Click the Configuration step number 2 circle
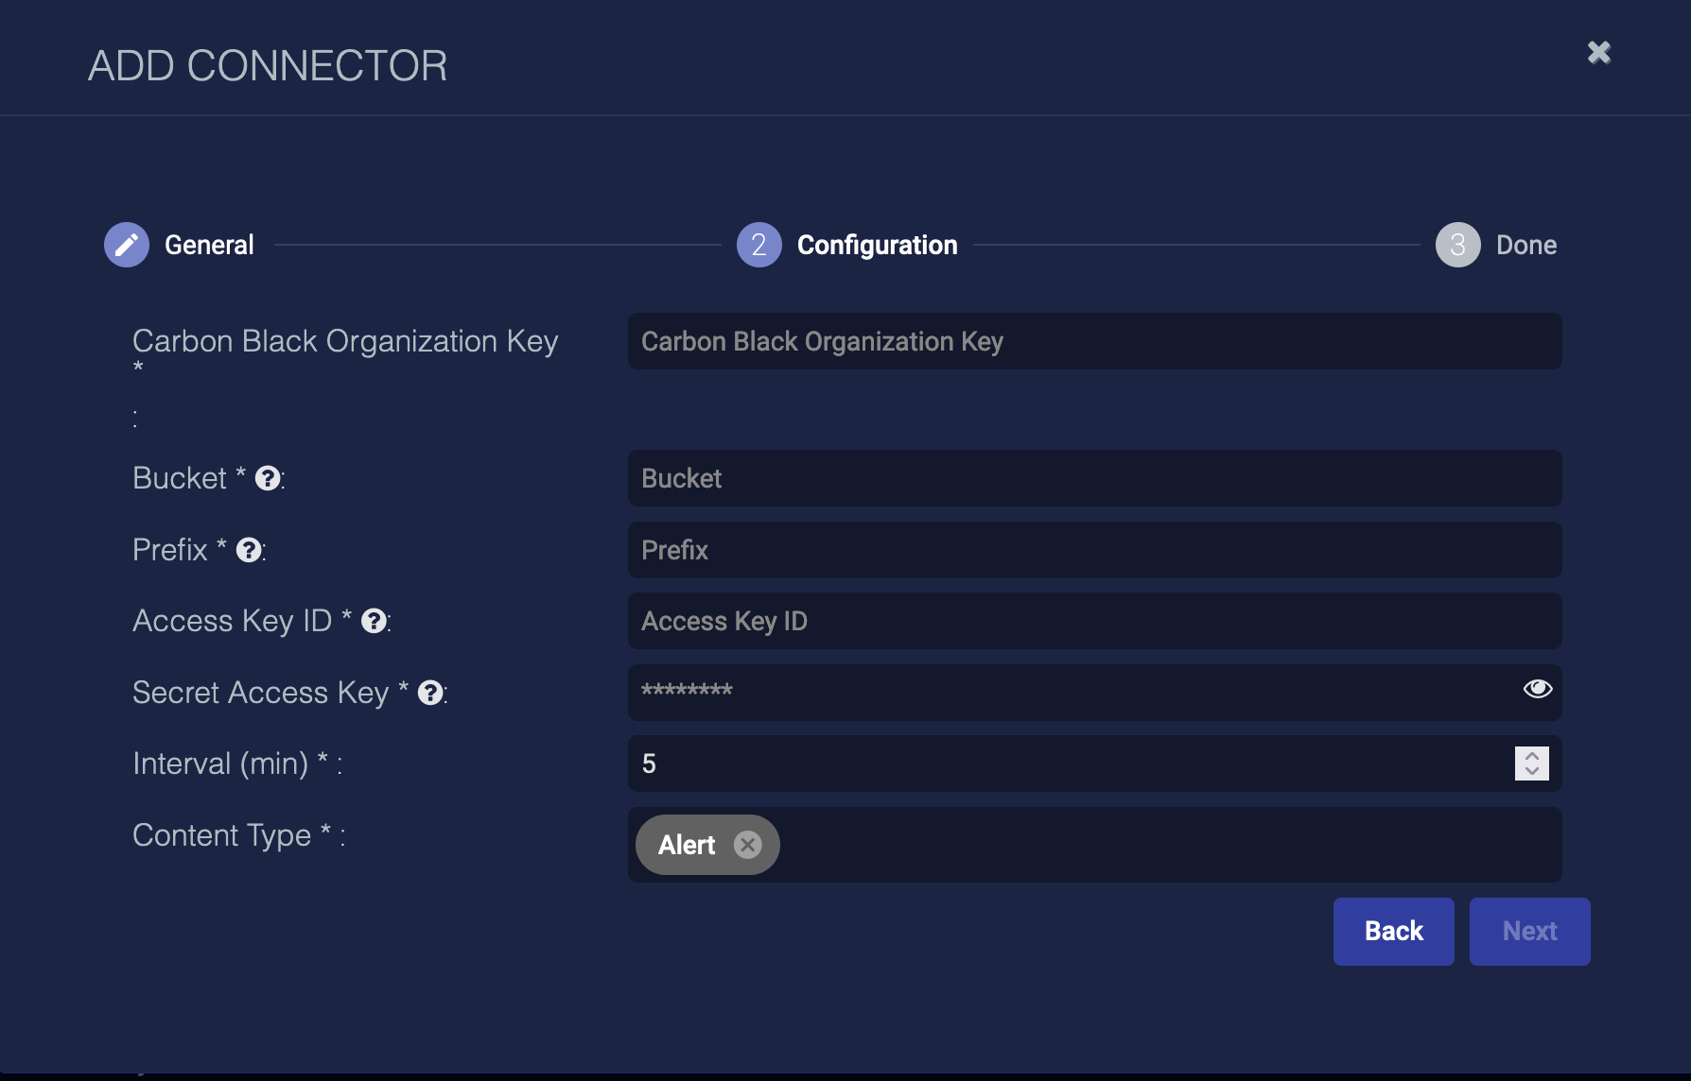 (x=758, y=245)
